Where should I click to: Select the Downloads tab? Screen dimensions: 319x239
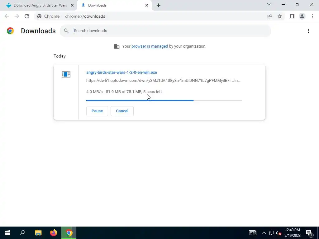coord(114,5)
